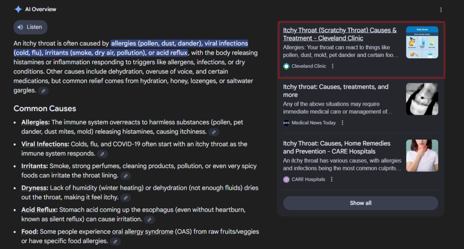Screen dimensions: 464x249
Task: Open the more options dots beside Medical News Today
Action: click(343, 123)
